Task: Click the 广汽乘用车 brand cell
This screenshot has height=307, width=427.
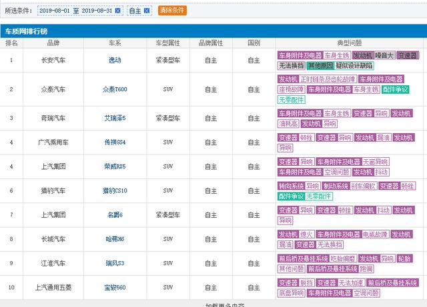Action: (53, 143)
